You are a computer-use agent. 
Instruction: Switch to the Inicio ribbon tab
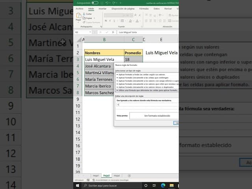pos(91,9)
